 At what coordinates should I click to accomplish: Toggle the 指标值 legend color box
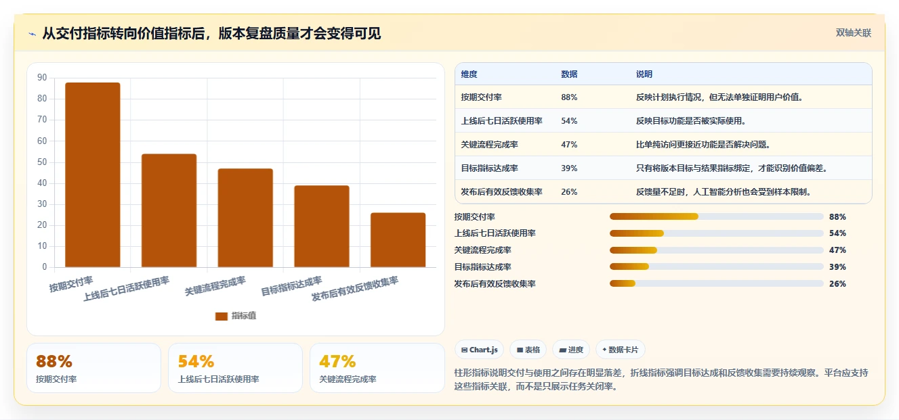pyautogui.click(x=222, y=316)
